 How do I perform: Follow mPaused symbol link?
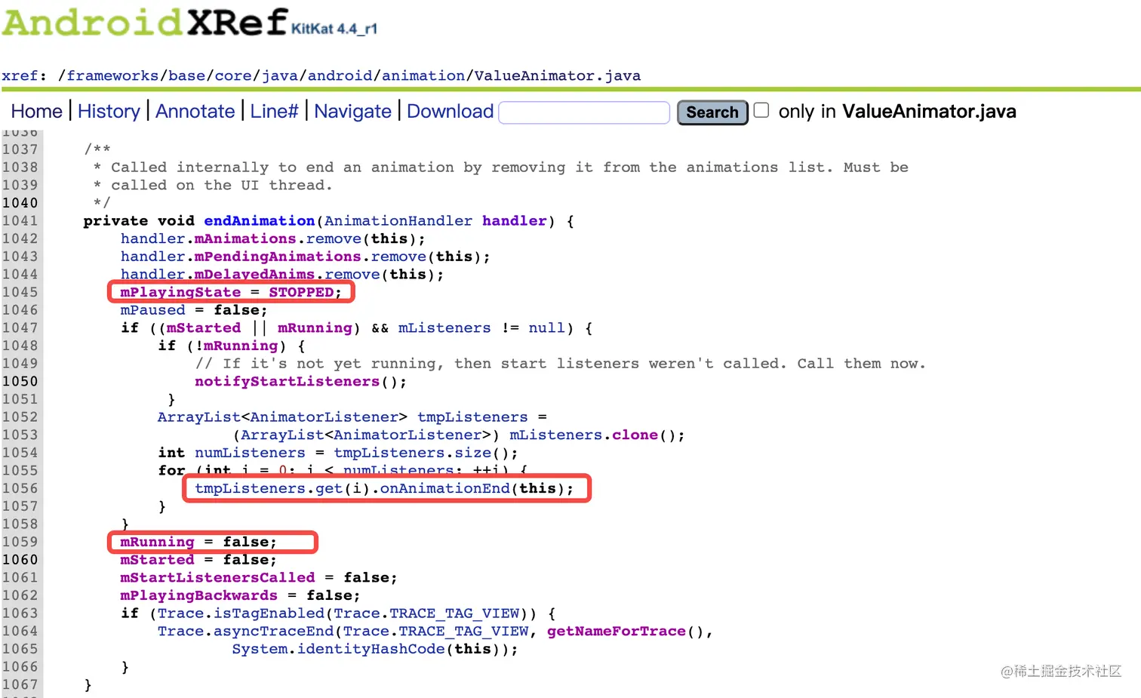152,310
